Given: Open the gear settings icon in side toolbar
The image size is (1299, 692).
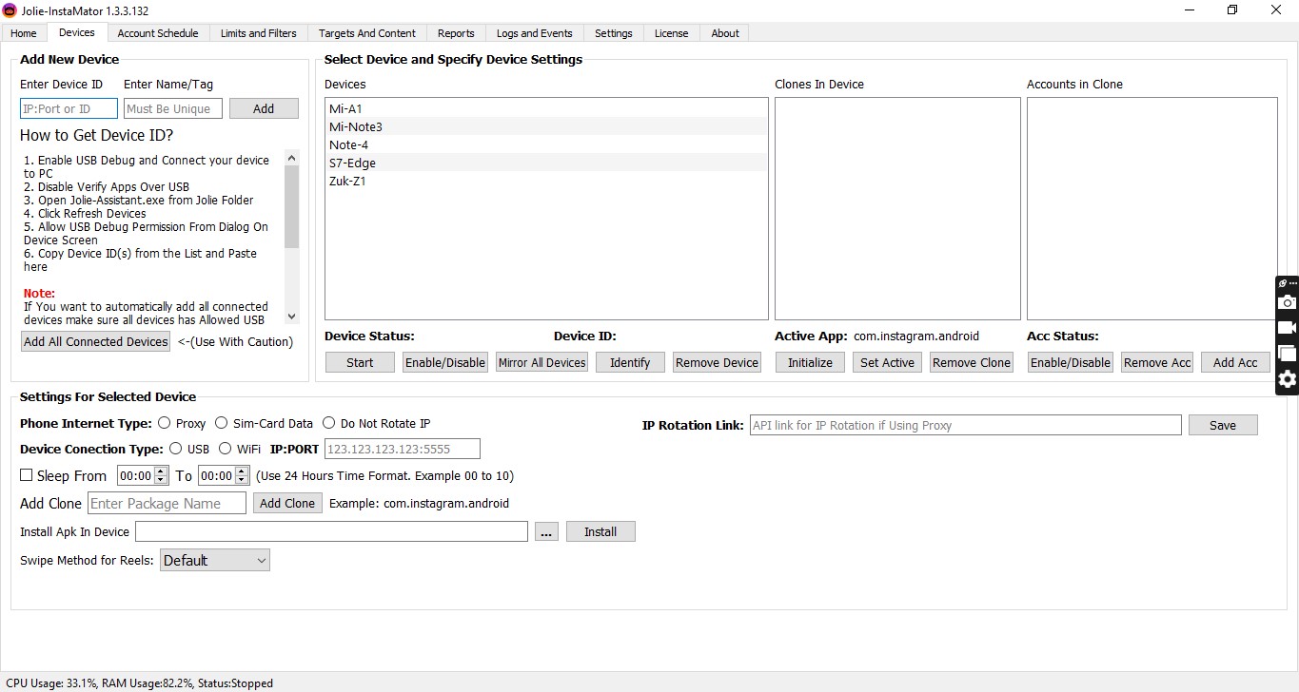Looking at the screenshot, I should click(1287, 379).
